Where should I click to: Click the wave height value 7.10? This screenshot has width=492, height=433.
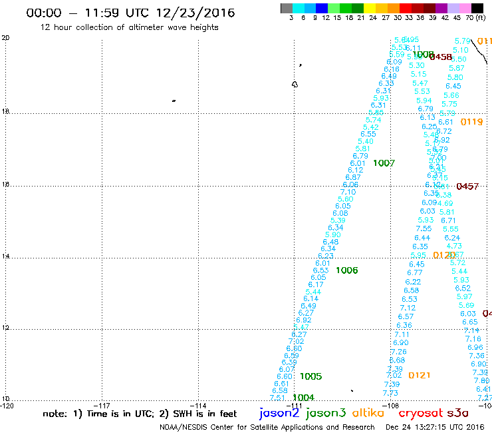348,192
